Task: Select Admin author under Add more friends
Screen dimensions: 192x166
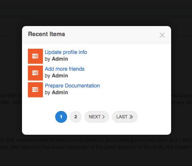Action: pyautogui.click(x=60, y=76)
